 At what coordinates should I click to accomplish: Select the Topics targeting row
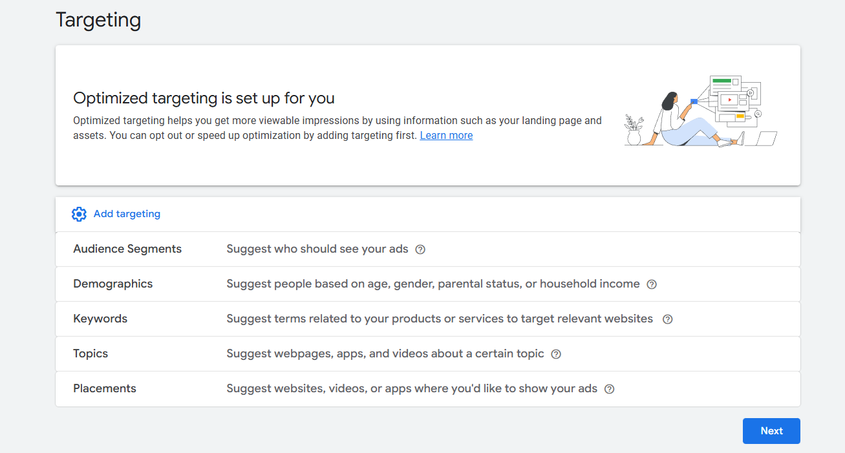point(91,353)
